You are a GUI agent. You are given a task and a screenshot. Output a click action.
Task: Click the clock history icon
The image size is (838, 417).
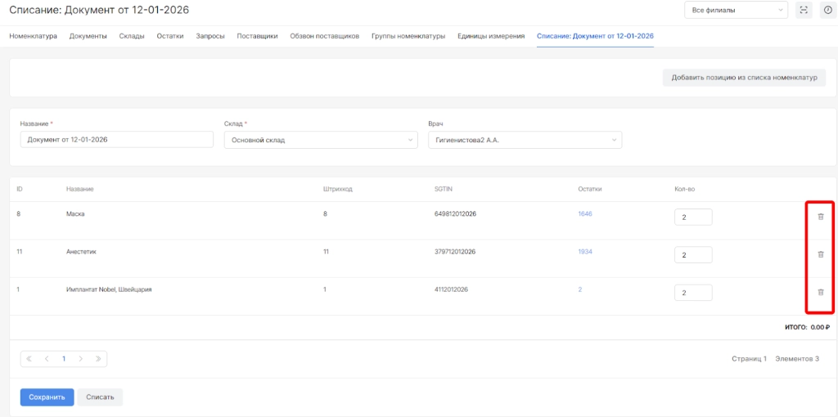(x=827, y=10)
